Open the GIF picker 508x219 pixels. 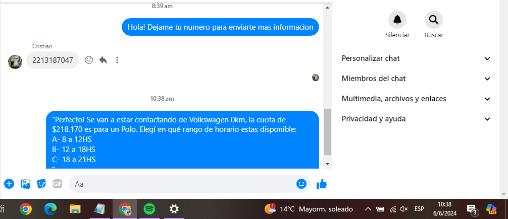pos(58,184)
